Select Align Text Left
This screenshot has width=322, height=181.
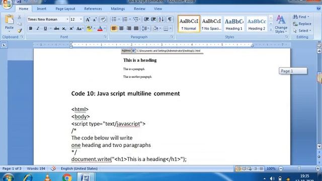click(x=114, y=28)
